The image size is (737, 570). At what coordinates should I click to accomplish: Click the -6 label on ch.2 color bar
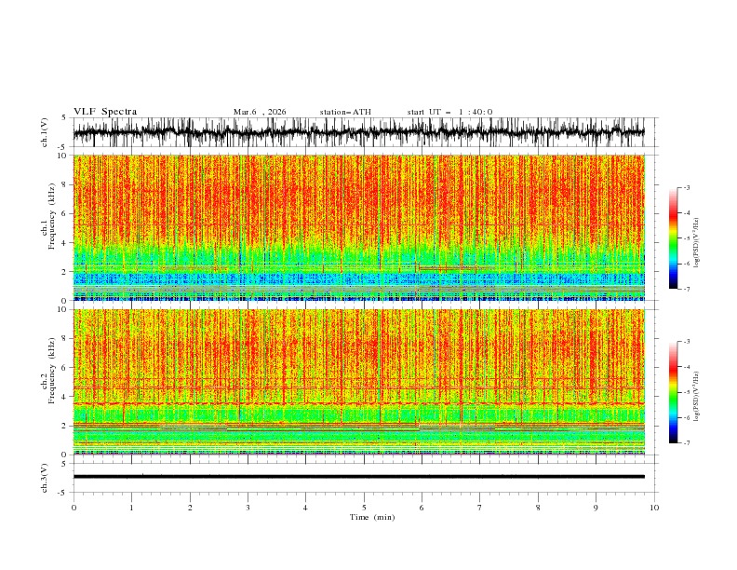click(x=687, y=417)
